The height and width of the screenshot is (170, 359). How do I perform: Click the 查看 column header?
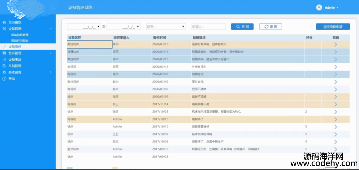(336, 37)
